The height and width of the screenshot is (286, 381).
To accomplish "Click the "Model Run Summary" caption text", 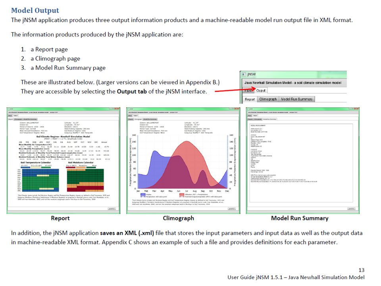I will [x=300, y=218].
